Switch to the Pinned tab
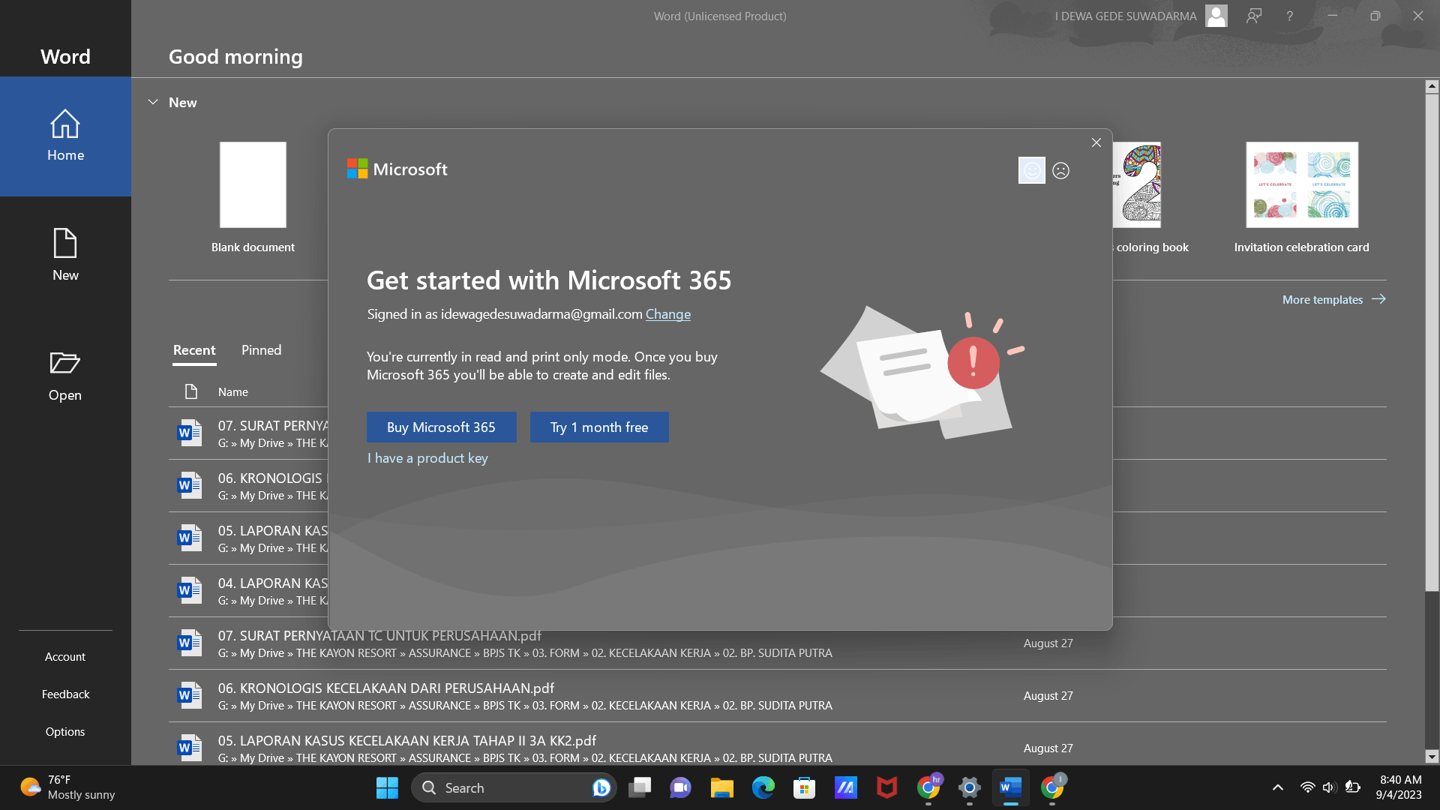 (x=261, y=350)
